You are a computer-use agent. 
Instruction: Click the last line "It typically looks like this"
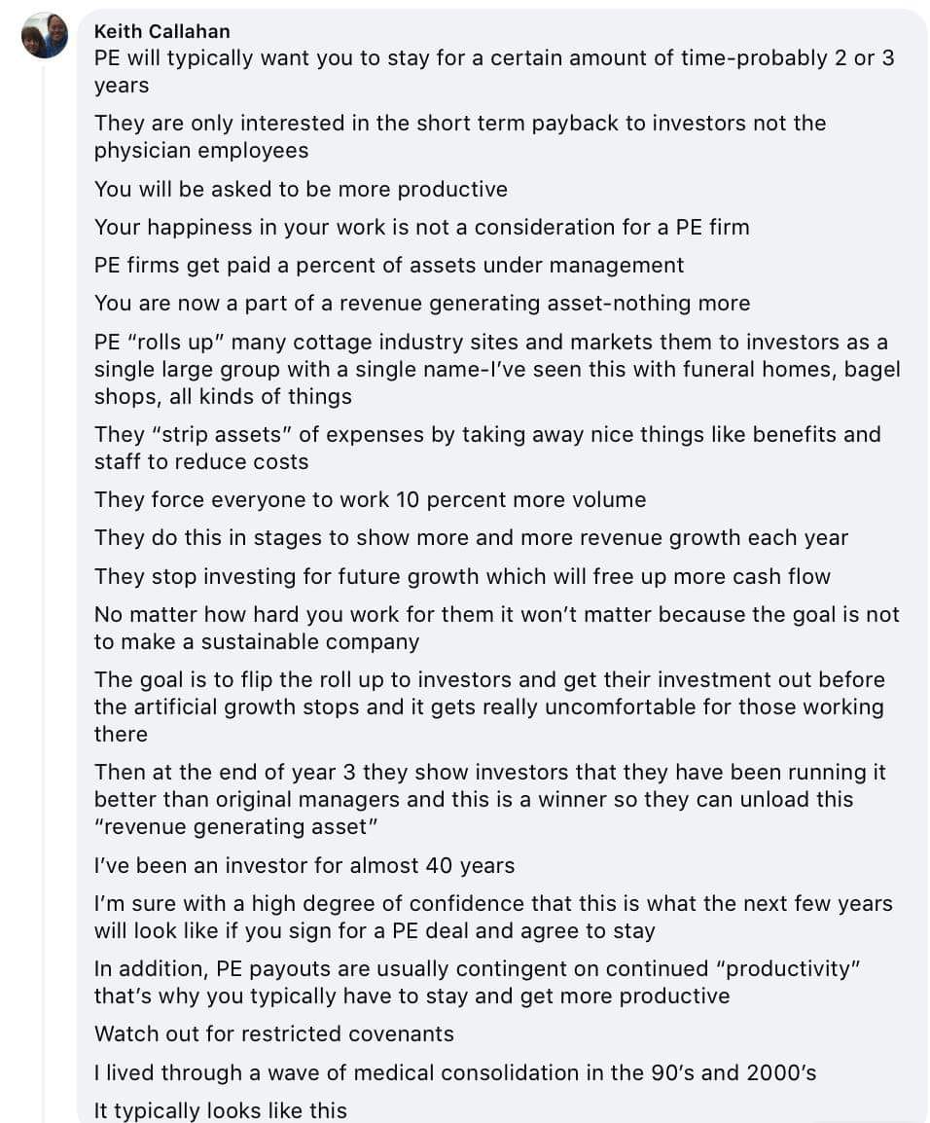click(220, 1110)
